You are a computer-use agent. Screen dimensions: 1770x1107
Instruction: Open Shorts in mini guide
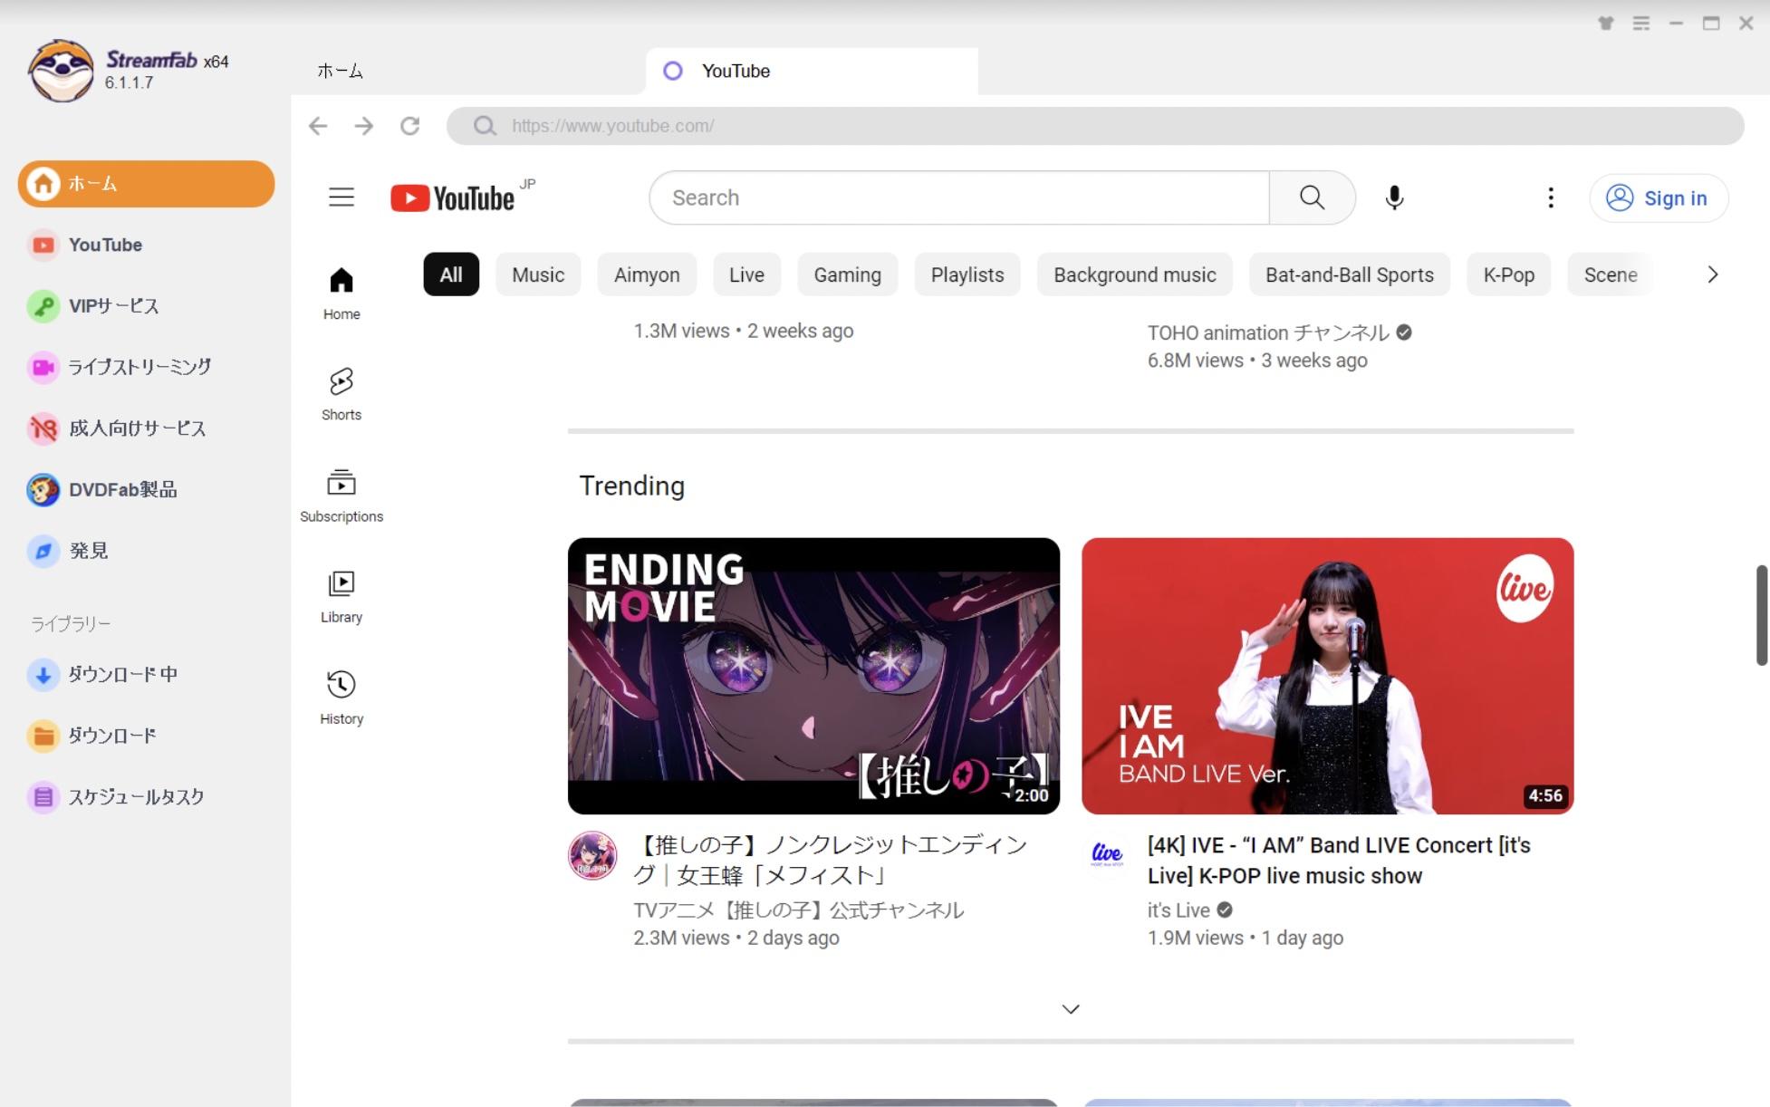coord(341,394)
